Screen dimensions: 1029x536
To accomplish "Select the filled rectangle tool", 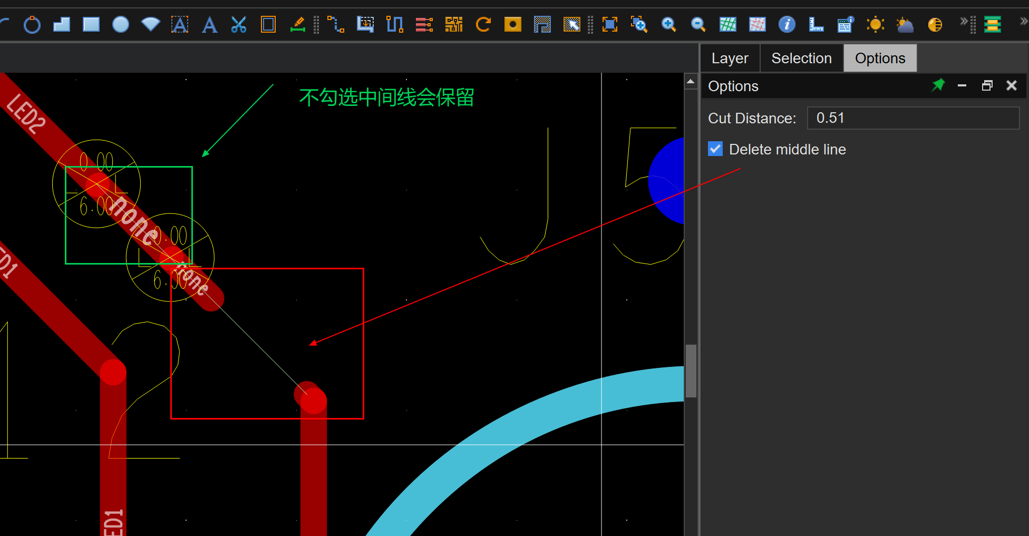I will coord(91,24).
